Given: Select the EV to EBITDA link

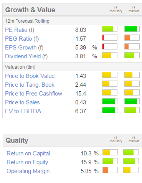Looking at the screenshot, I should coord(23,111).
